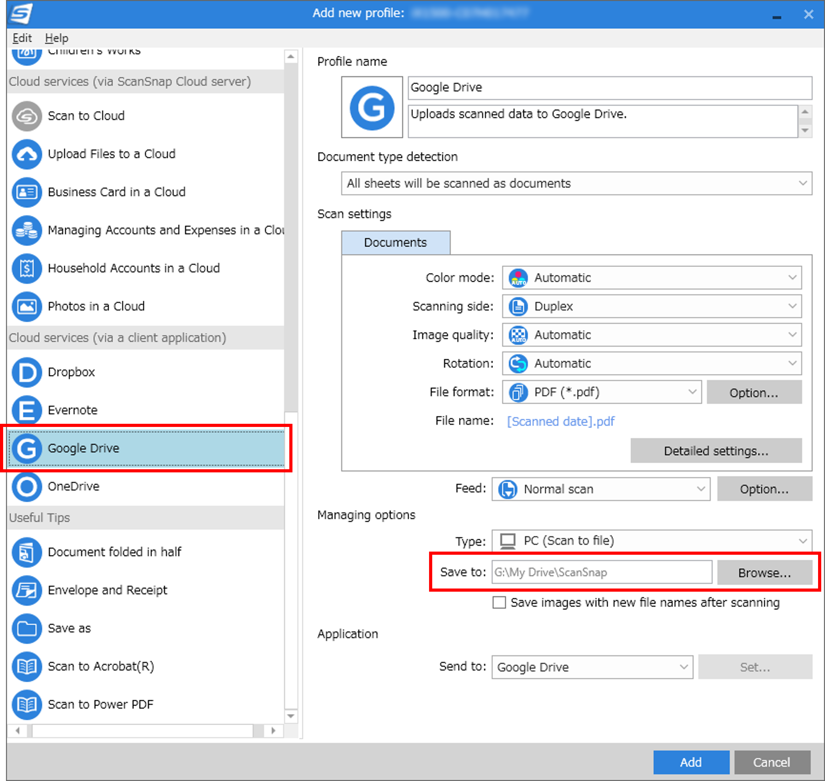Screen dimensions: 825x781
Task: Pick the Business Card in a Cloud icon
Action: click(27, 192)
